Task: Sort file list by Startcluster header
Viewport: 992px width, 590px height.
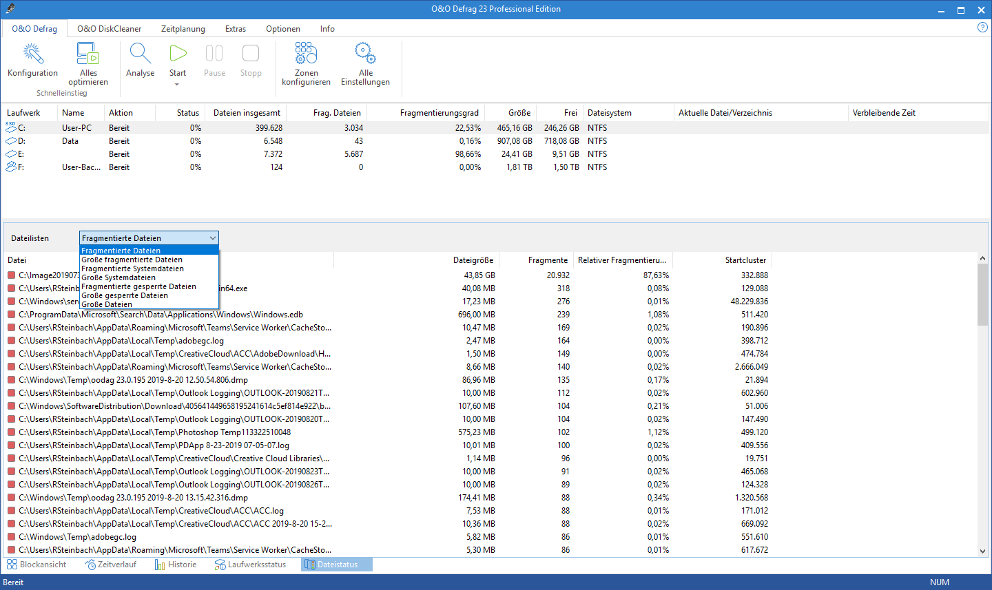Action: tap(723, 260)
